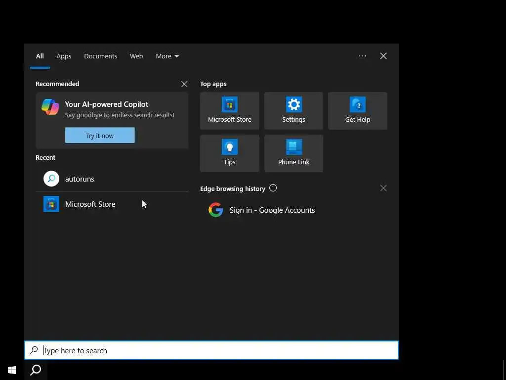The width and height of the screenshot is (506, 380).
Task: Open the Tips lightbulb tile
Action: pyautogui.click(x=229, y=153)
